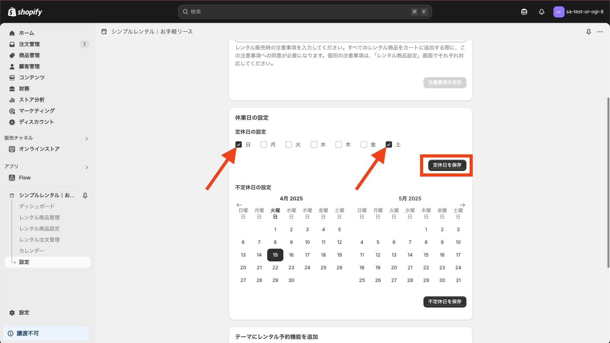Click the gear icon for 設定 at the sidebar bottom
Viewport: 610px width, 343px height.
point(12,313)
